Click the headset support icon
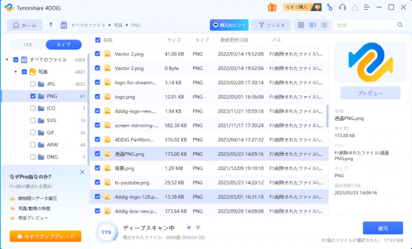Screen dimensions: 412x249 click(x=342, y=7)
